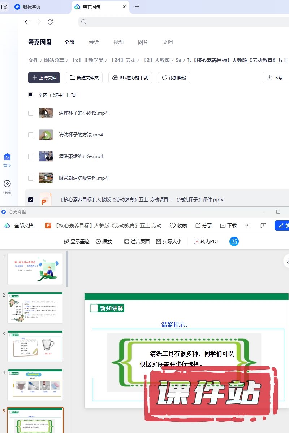Screen dimensions: 289x433
Task: Click browser page refresh icon
Action: pos(50,22)
